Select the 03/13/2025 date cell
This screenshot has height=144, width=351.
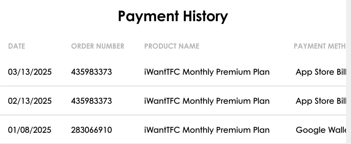click(x=30, y=72)
